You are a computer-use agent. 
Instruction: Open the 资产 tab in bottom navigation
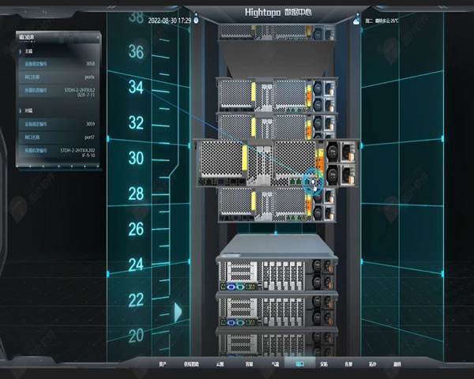click(x=163, y=365)
